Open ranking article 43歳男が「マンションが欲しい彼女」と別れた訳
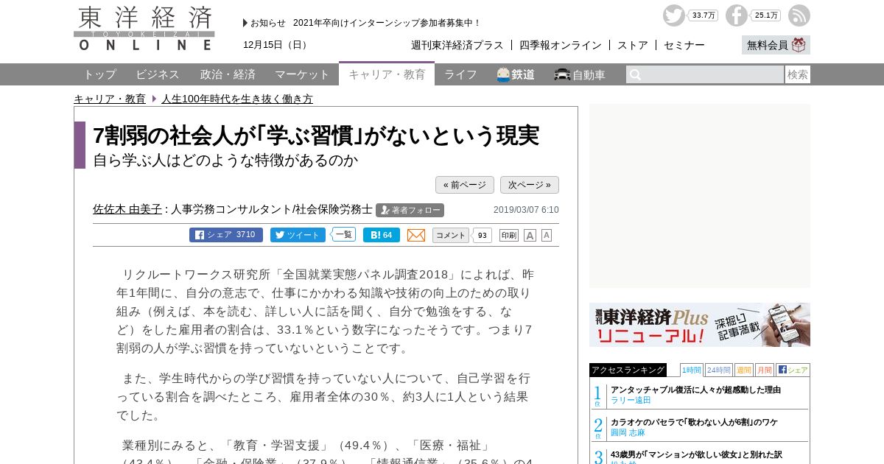Image resolution: width=884 pixels, height=464 pixels. pos(696,454)
